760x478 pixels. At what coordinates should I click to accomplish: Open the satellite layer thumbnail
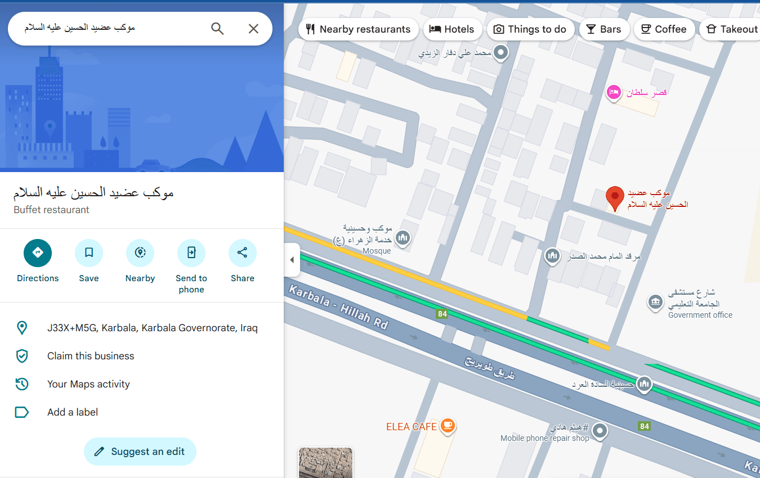[x=325, y=462]
